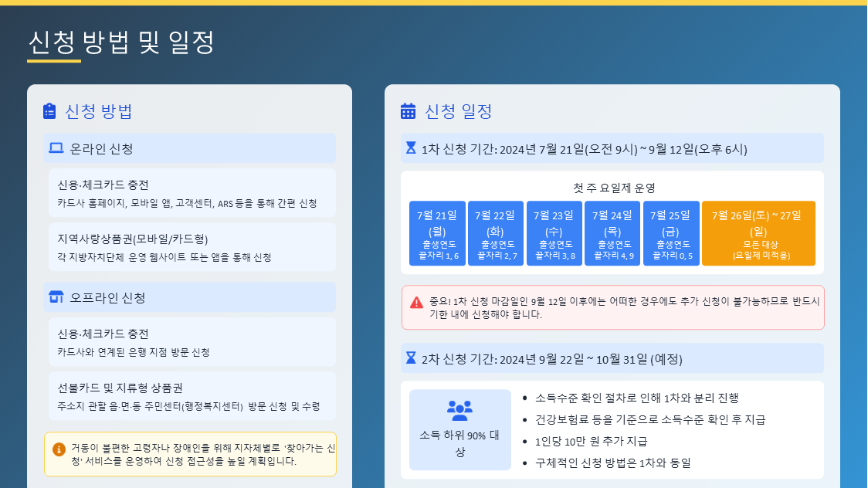Select the orange 7월 26일(토)~27일 card
Viewport: 868px width, 488px height.
[758, 233]
